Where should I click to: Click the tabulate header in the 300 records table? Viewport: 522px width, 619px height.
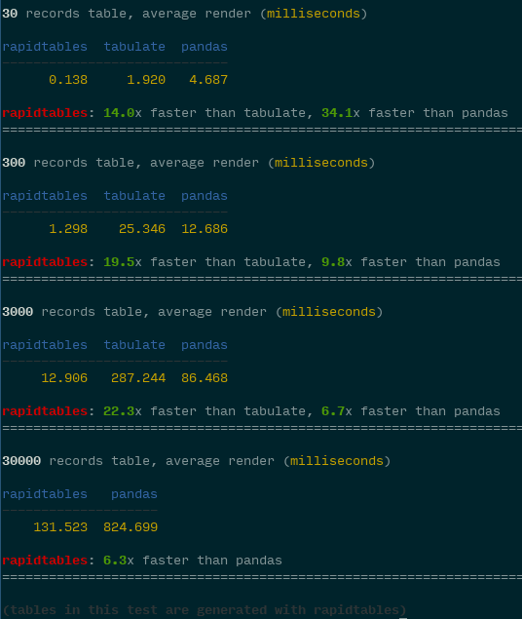(134, 196)
